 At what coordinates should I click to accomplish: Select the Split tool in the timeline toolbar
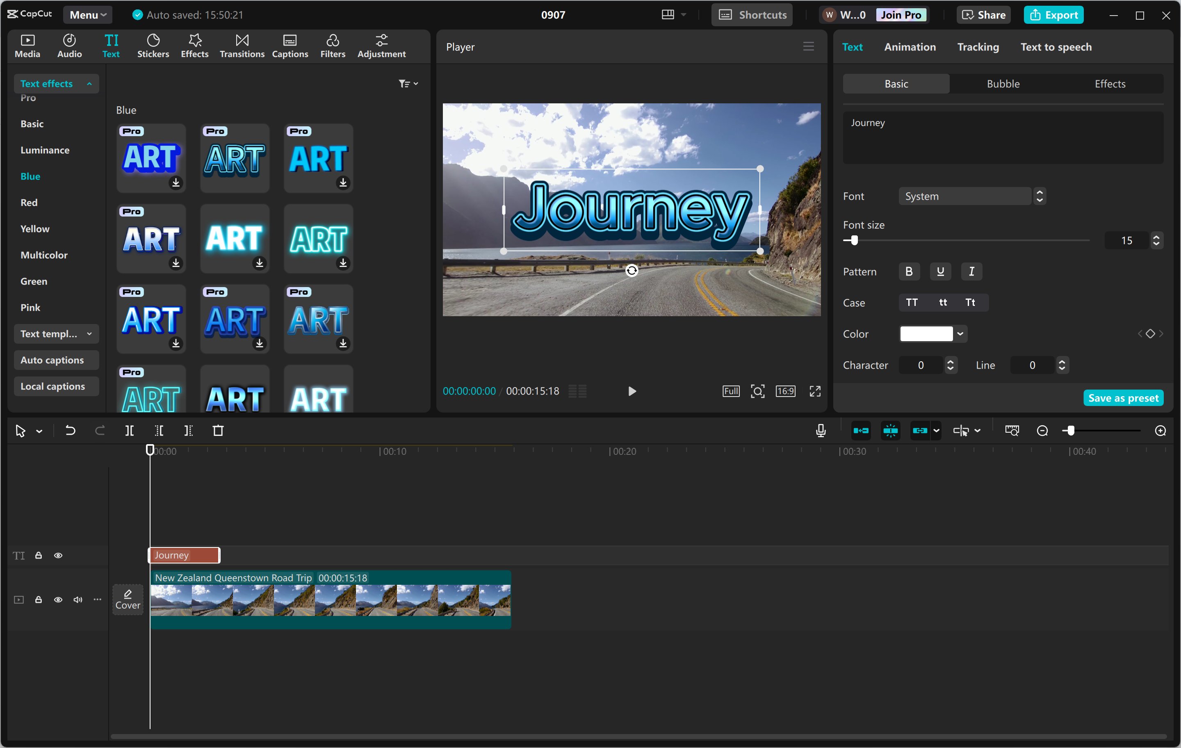point(130,431)
